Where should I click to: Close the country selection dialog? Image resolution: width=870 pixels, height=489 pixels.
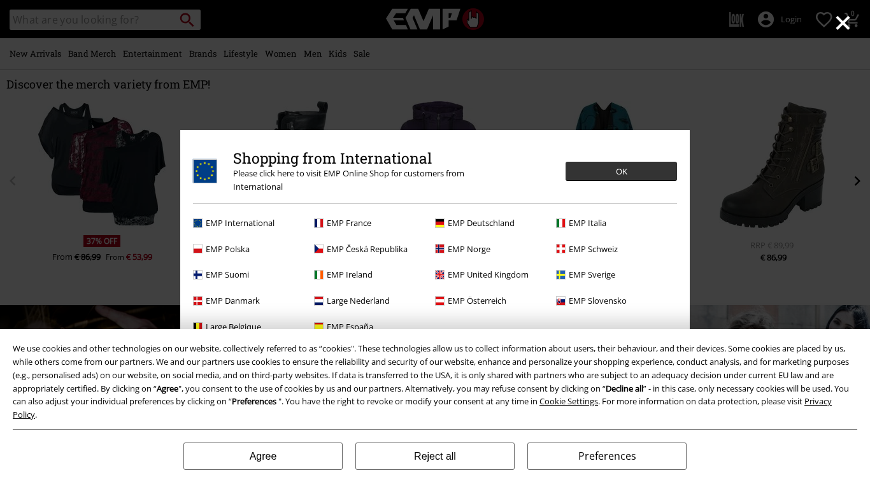point(843,24)
